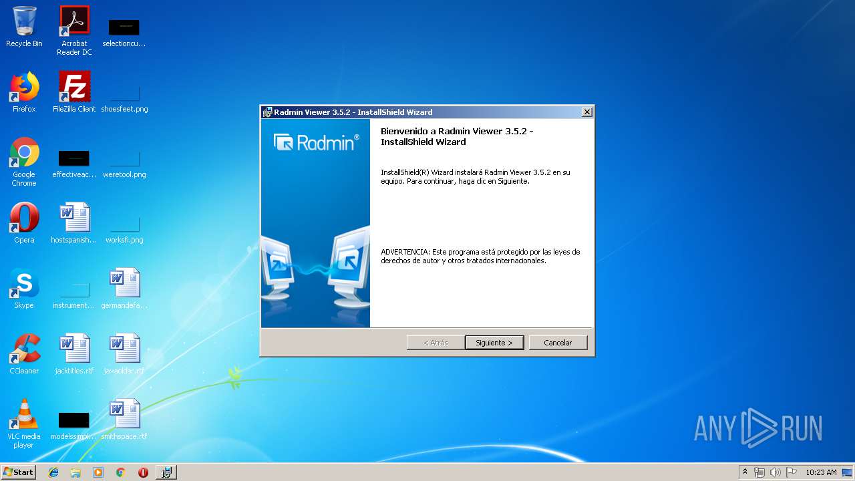
Task: Select the FileZilla Client desktop icon
Action: (x=74, y=92)
